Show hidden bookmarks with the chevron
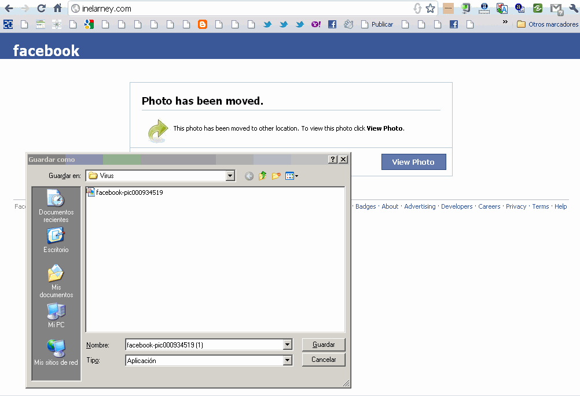 coord(505,22)
